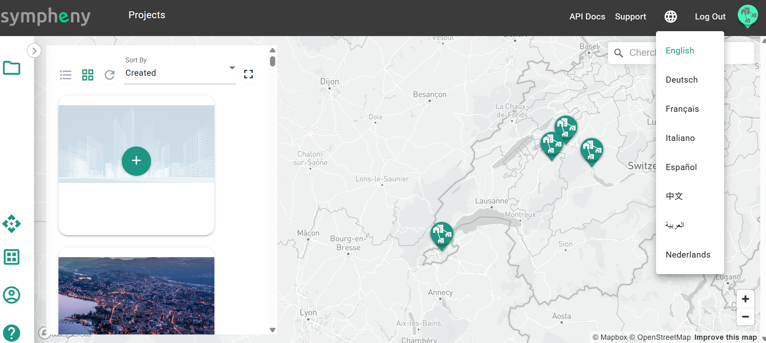Click the Log Out link
The width and height of the screenshot is (766, 343).
[710, 17]
